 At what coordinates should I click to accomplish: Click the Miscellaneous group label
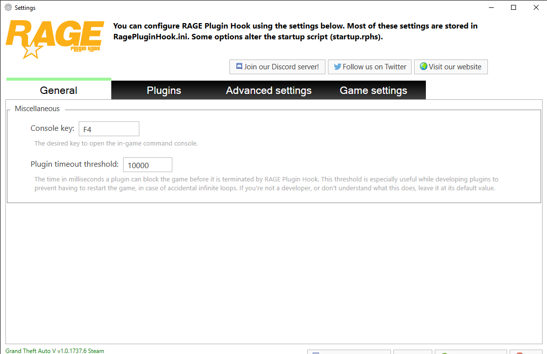click(37, 109)
